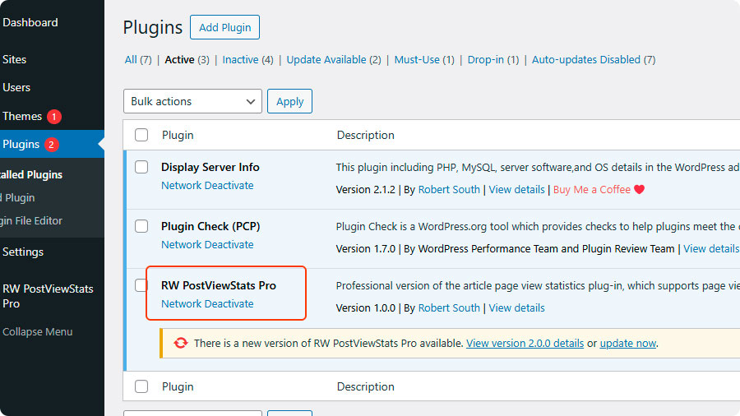Click the Plugins update count badge
The width and height of the screenshot is (740, 416).
tap(51, 145)
